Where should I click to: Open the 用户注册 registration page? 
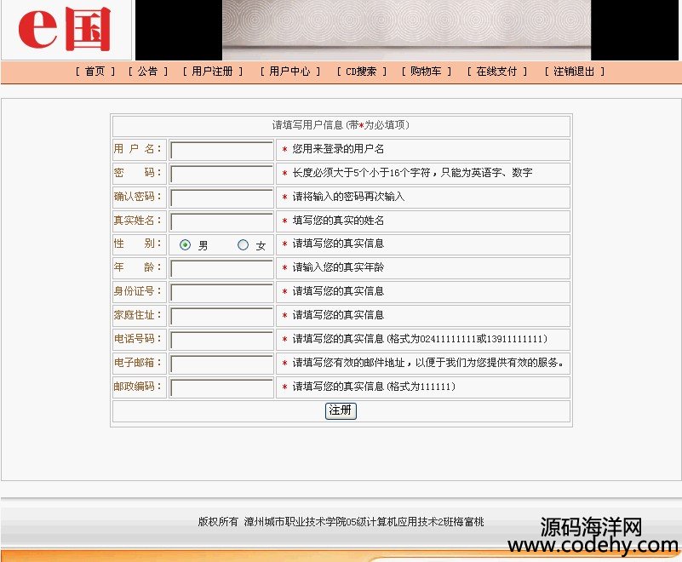[x=212, y=72]
